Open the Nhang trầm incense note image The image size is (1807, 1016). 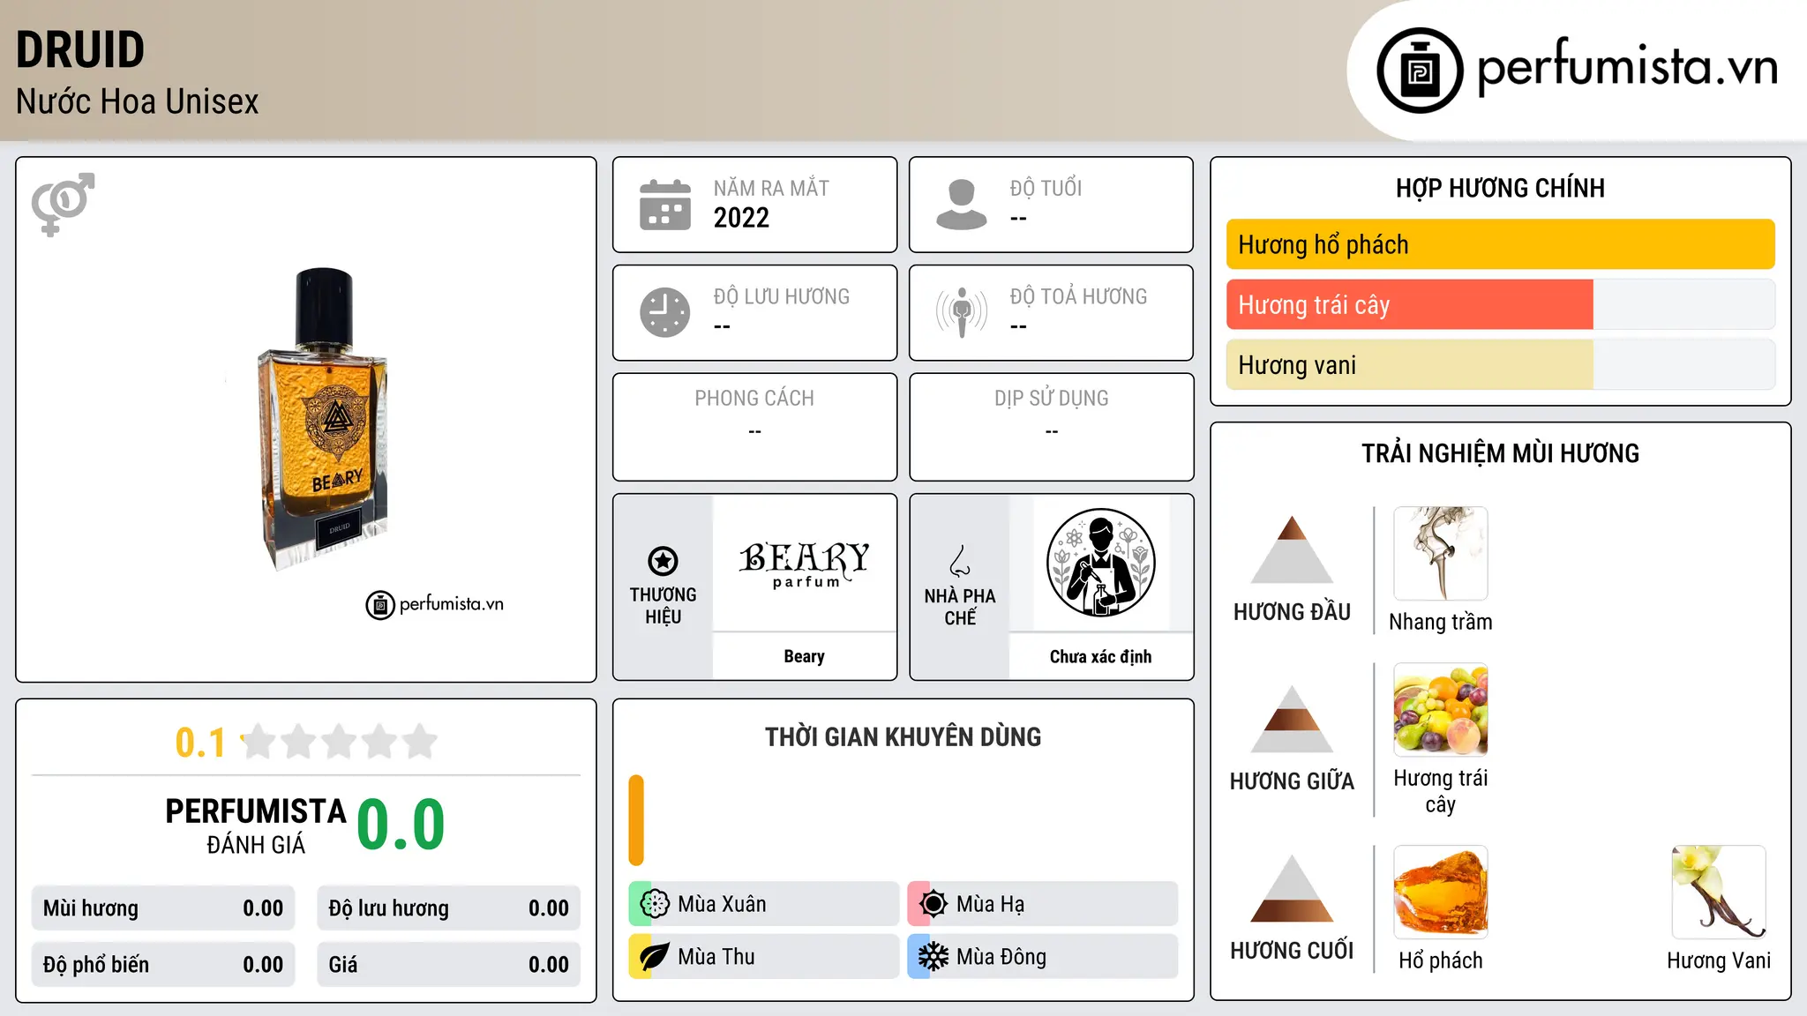pyautogui.click(x=1441, y=553)
